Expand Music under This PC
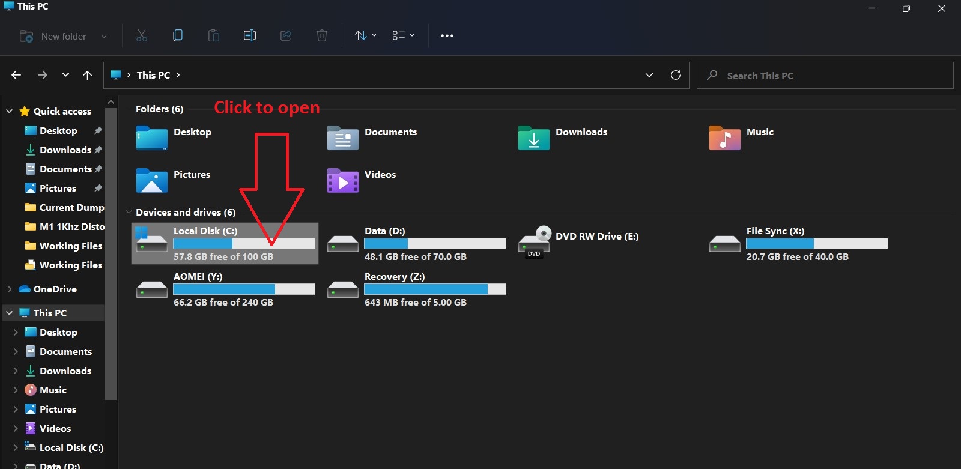This screenshot has width=961, height=469. pyautogui.click(x=15, y=390)
